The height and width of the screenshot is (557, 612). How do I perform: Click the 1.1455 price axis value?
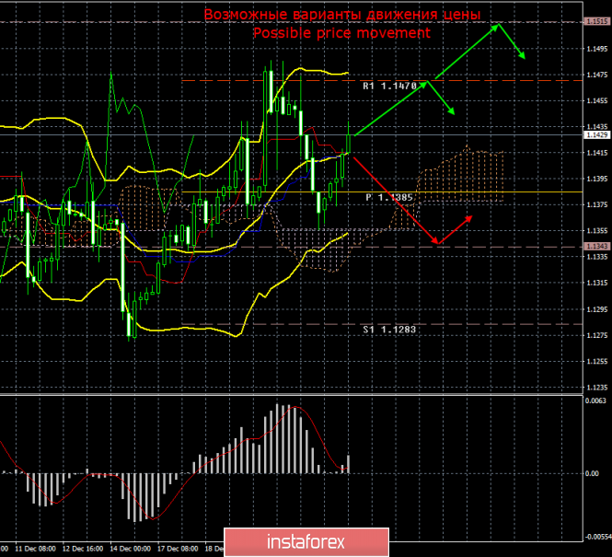coord(597,100)
